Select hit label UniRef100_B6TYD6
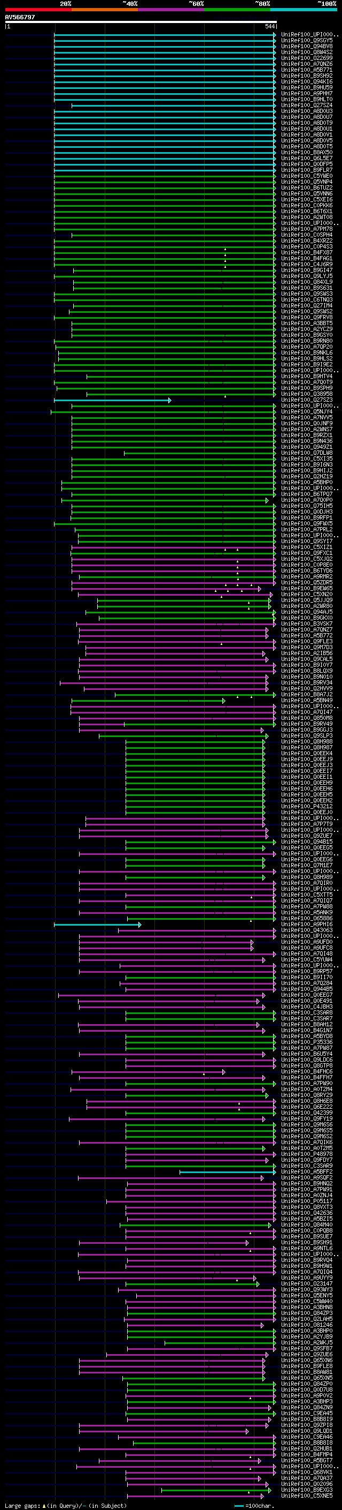The height and width of the screenshot is (1510, 342). (306, 570)
